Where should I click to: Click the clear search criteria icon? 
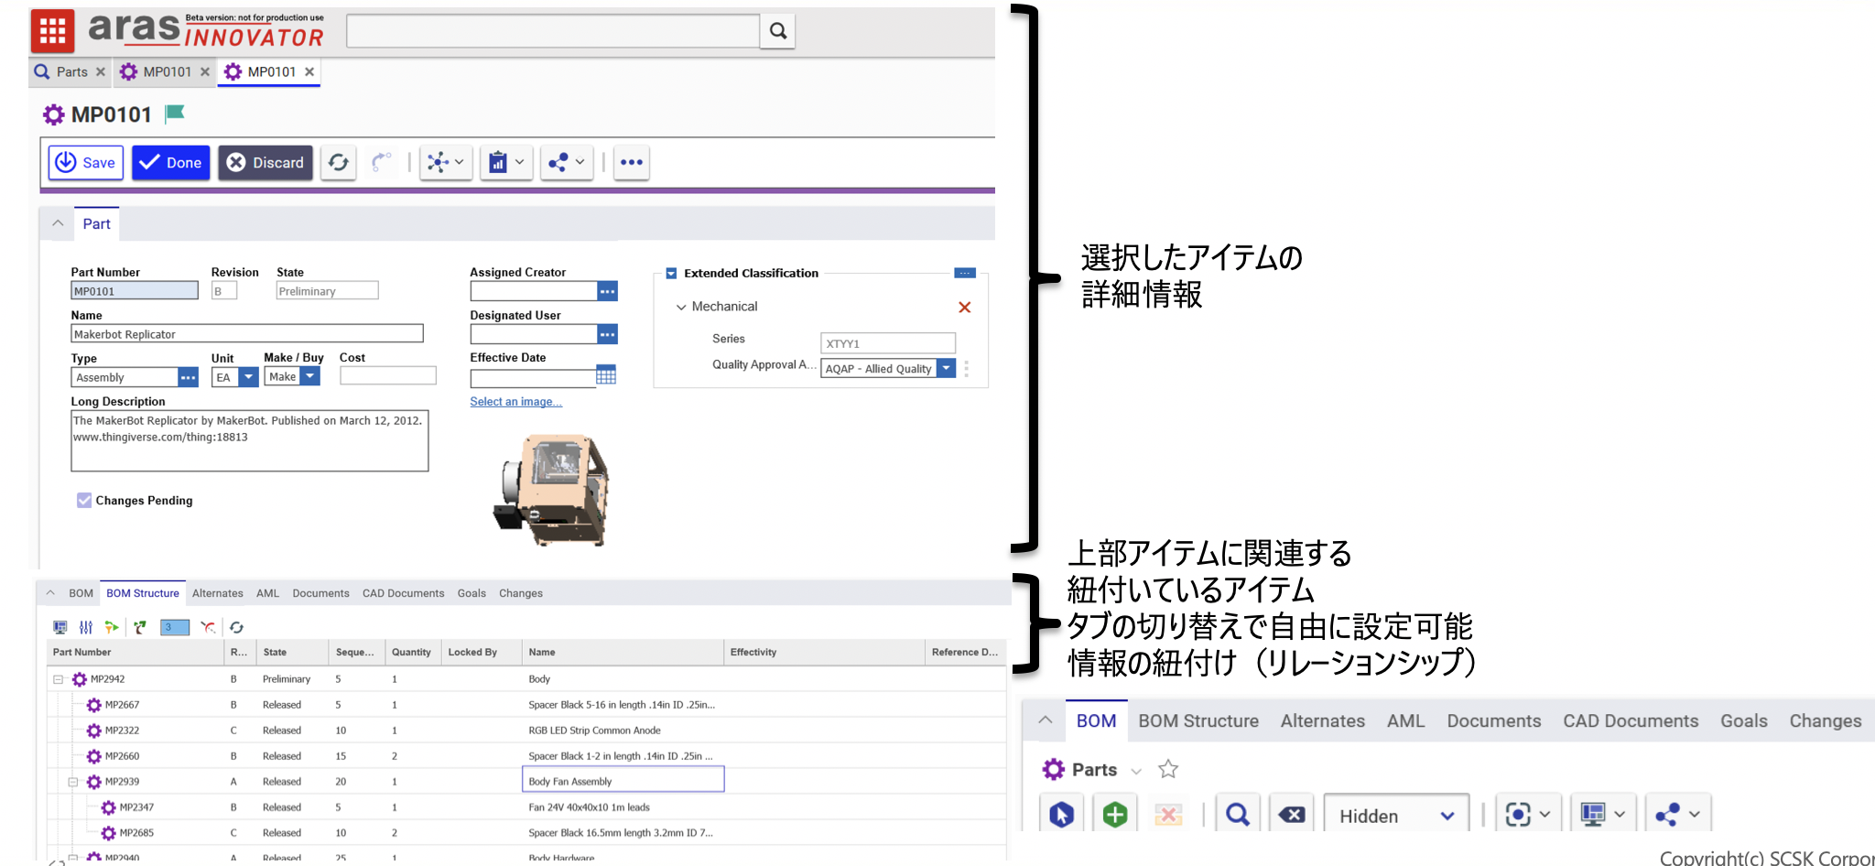coord(1291,814)
